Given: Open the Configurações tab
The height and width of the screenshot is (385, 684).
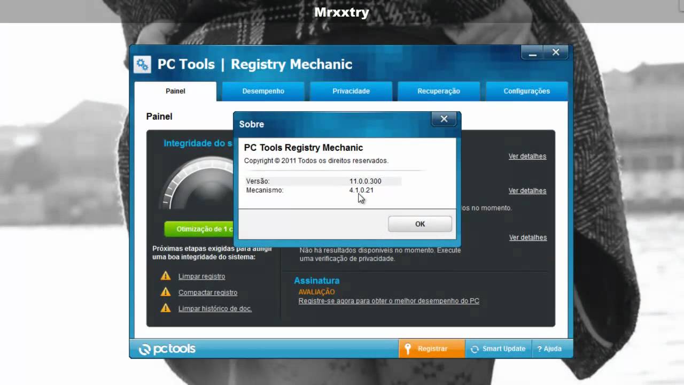Looking at the screenshot, I should (526, 91).
